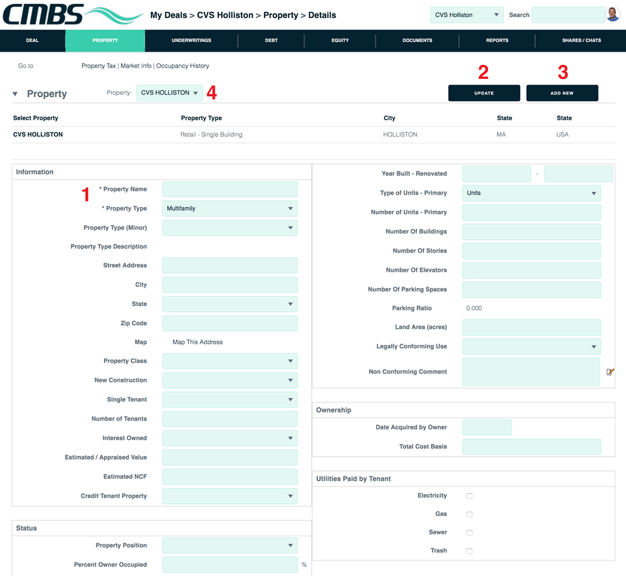Viewport: 626px width, 576px height.
Task: Expand the Credit Tenant Property dropdown
Action: pos(230,496)
